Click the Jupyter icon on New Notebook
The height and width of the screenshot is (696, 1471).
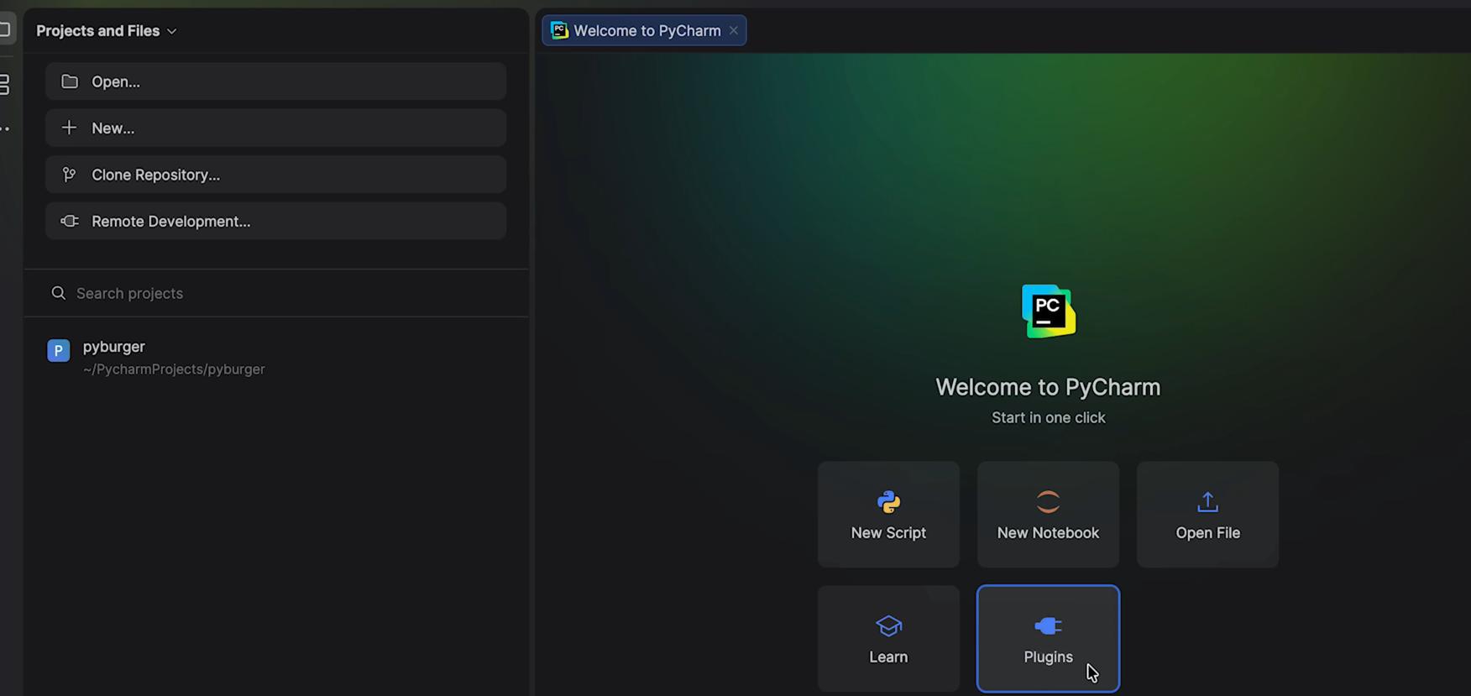point(1048,502)
